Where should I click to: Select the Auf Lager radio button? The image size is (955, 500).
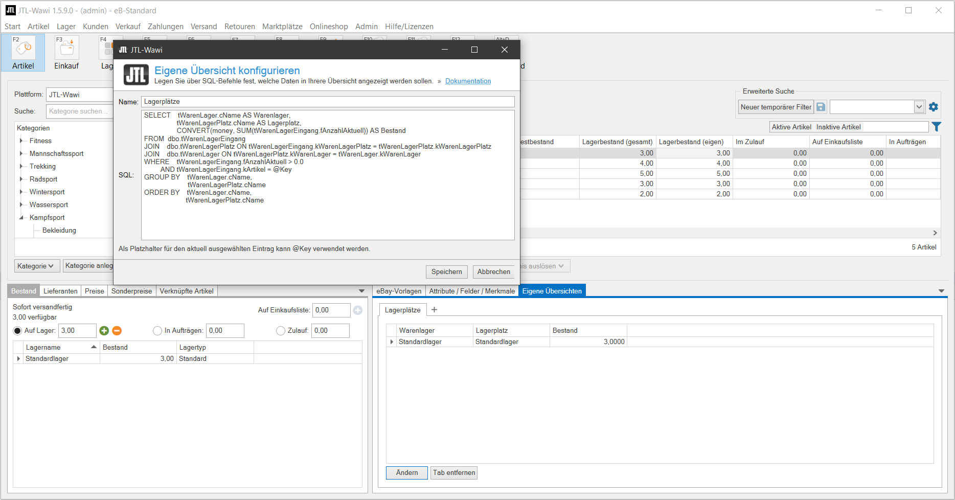click(17, 331)
